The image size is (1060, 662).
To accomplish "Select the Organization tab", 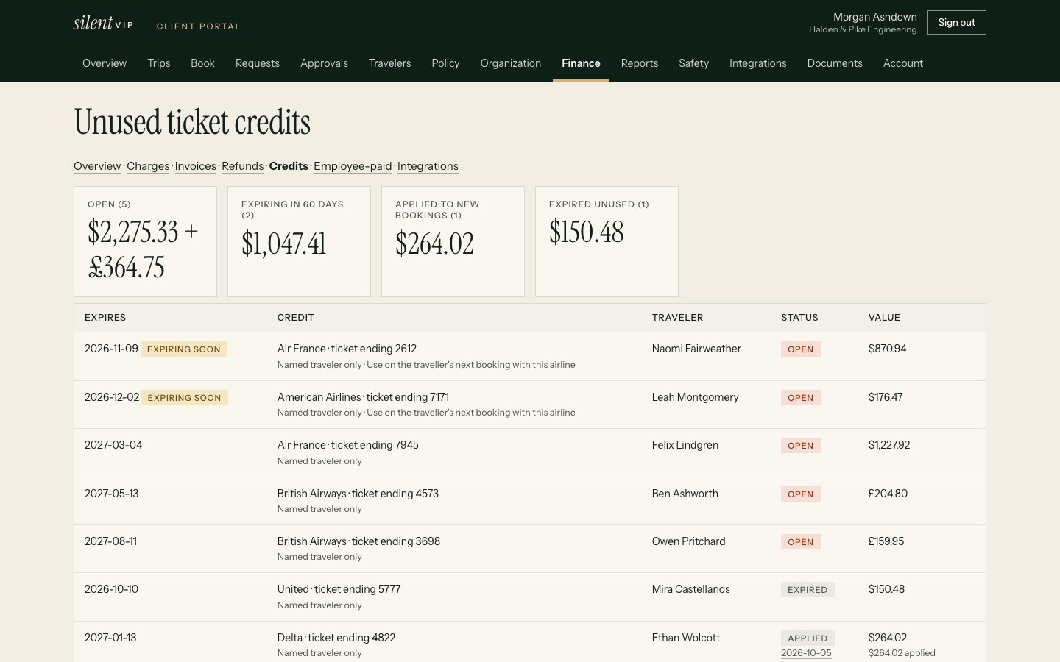I will coord(511,63).
